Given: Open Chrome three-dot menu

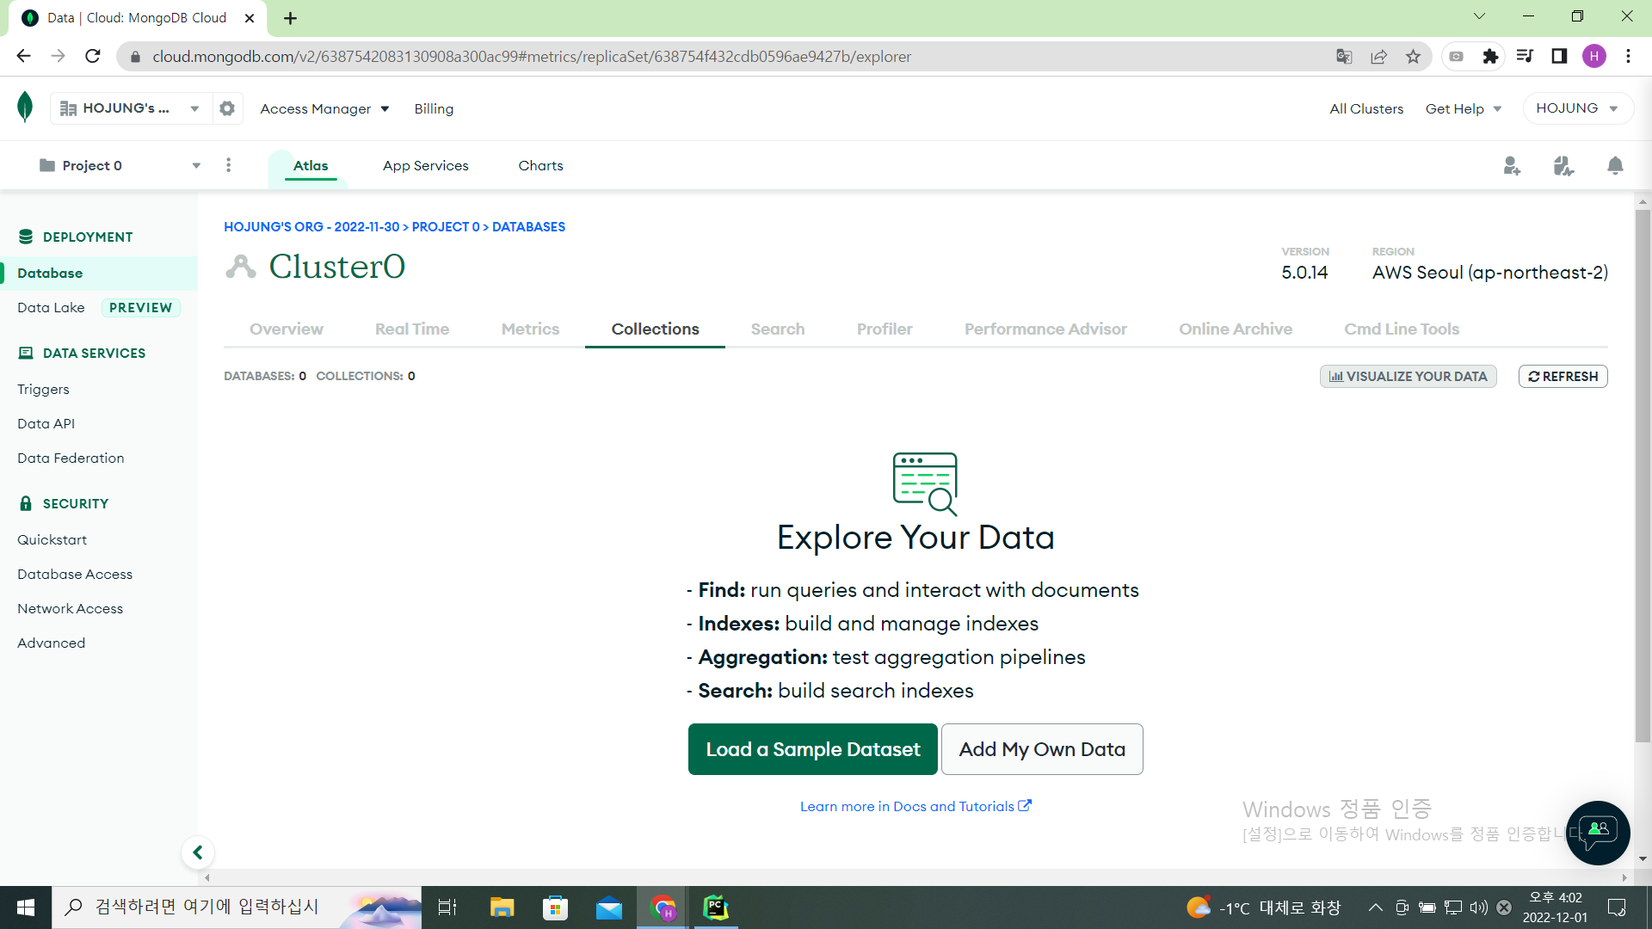Looking at the screenshot, I should click(1628, 56).
